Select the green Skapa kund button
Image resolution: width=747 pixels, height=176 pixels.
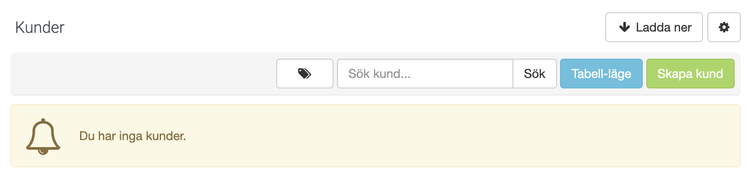coord(690,74)
